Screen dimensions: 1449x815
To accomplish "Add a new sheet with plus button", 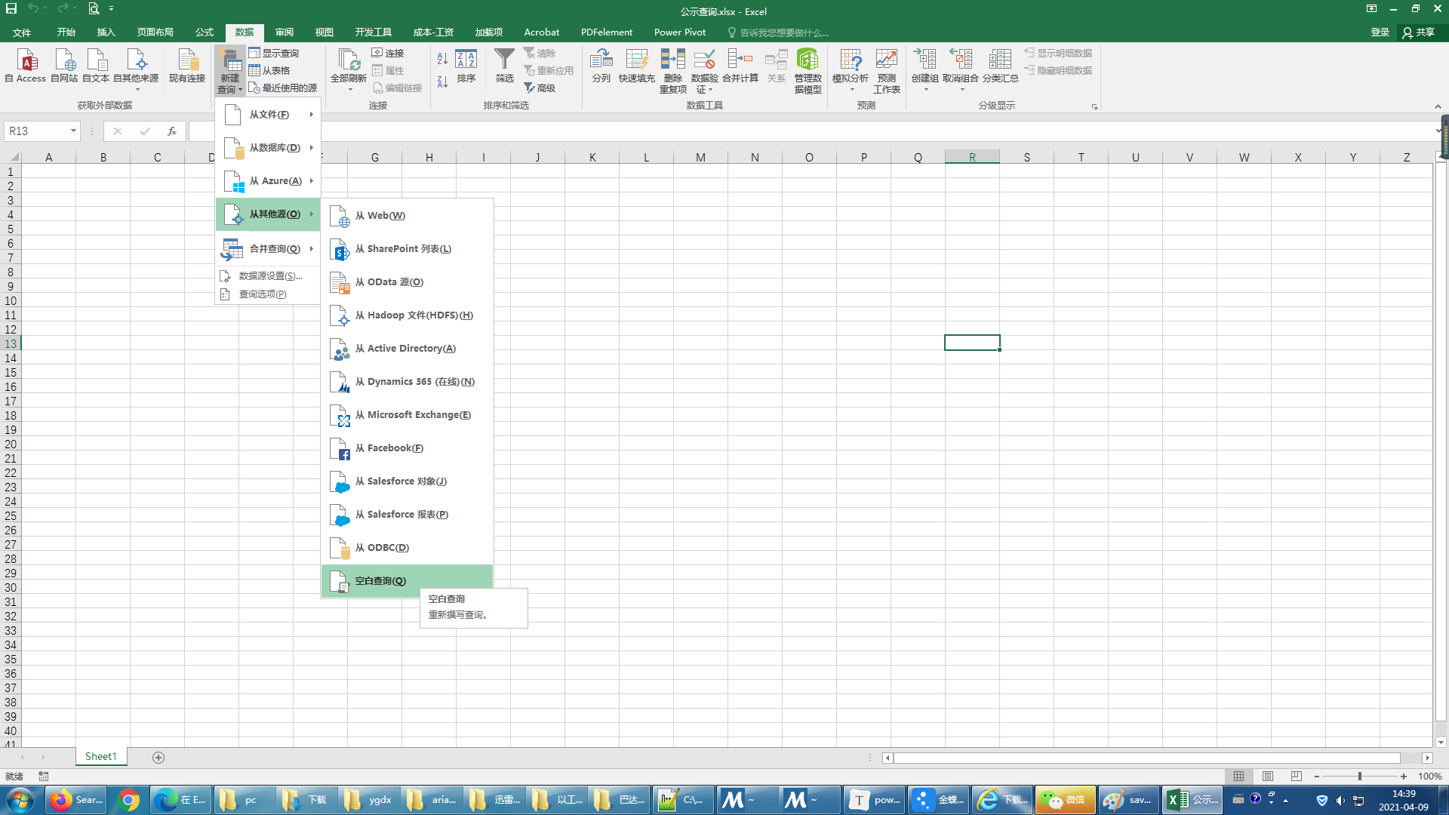I will pyautogui.click(x=158, y=757).
